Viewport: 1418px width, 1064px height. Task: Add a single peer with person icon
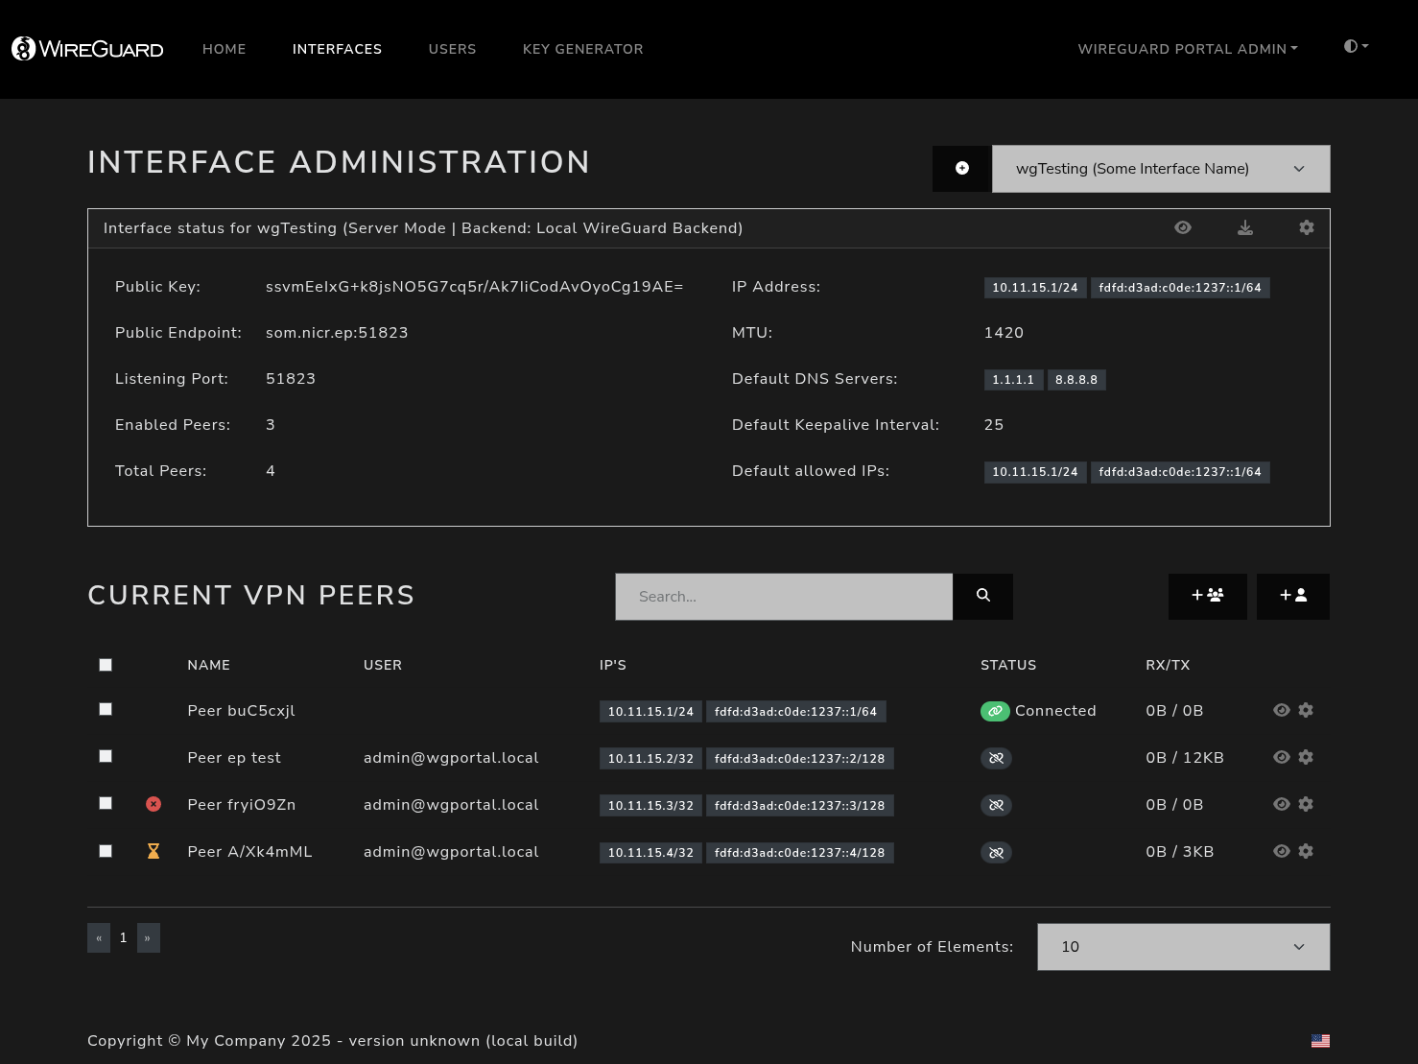[1292, 596]
